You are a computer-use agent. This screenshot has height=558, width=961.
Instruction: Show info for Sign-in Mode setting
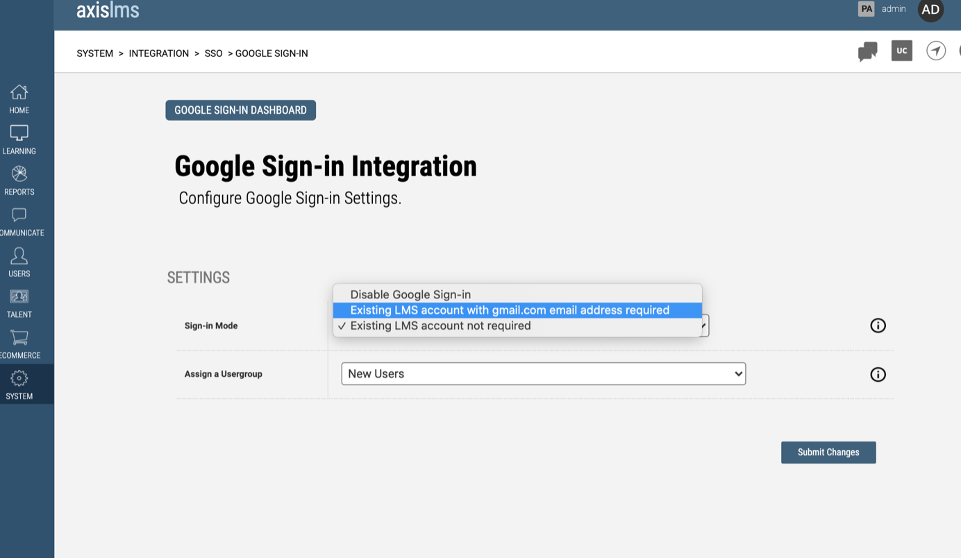tap(878, 325)
